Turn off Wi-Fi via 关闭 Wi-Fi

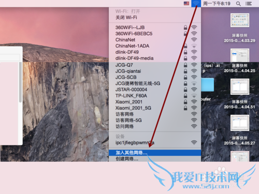[x=155, y=18]
